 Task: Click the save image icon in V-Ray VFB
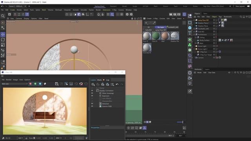tap(56, 84)
